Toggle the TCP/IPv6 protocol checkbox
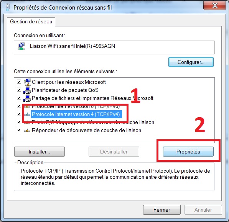The height and width of the screenshot is (222, 229). point(19,106)
